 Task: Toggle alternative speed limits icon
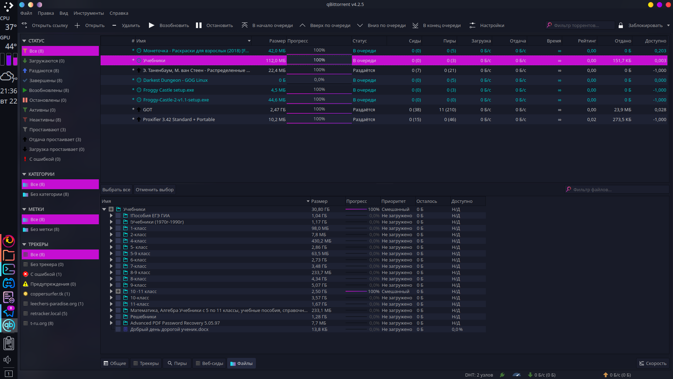[517, 375]
